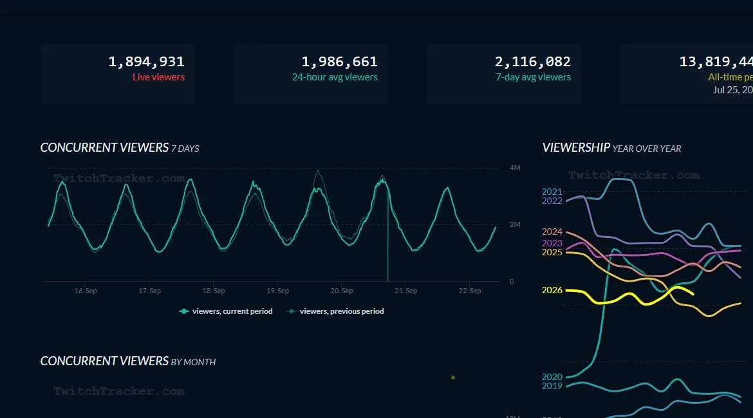Toggle the 'viewers, previous period' legend entry
This screenshot has width=753, height=418.
point(335,311)
